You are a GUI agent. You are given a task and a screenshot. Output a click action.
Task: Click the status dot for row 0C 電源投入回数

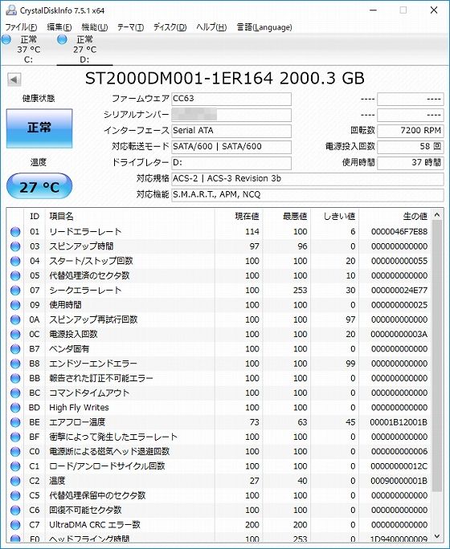15,335
